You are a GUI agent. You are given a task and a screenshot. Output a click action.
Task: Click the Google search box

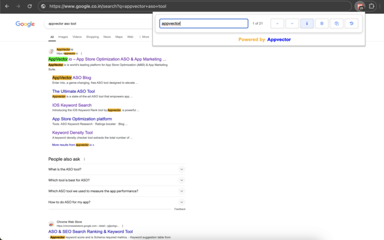tap(98, 24)
